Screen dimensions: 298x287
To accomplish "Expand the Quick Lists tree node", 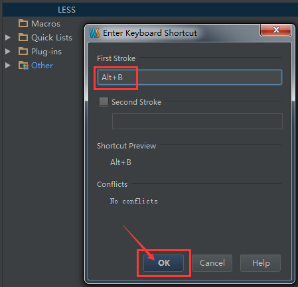I will [8, 38].
